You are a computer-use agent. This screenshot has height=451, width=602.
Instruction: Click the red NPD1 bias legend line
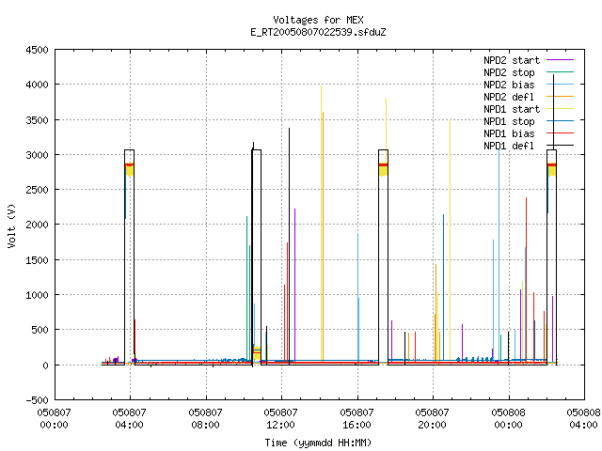click(561, 133)
